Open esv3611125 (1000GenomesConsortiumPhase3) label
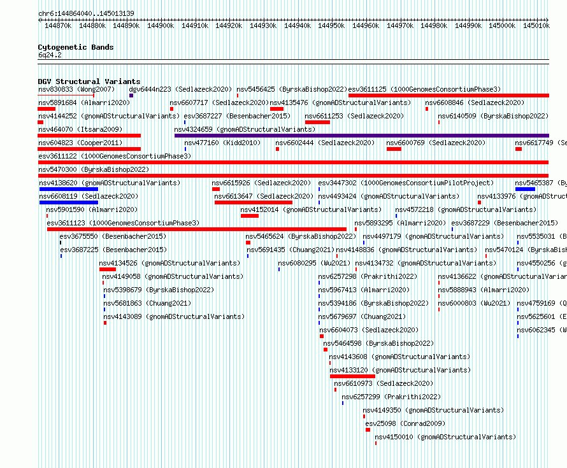 424,89
